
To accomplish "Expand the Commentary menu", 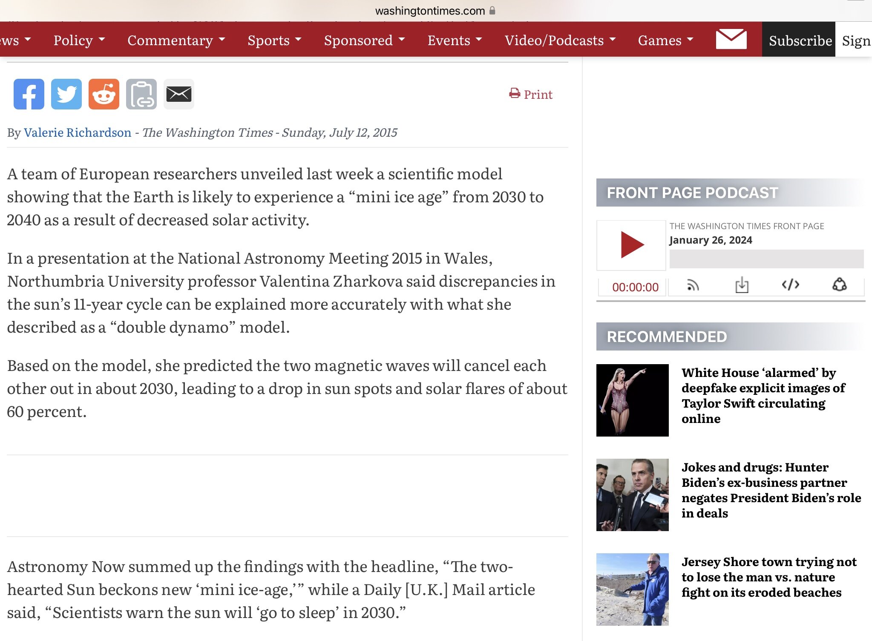I will pyautogui.click(x=176, y=40).
